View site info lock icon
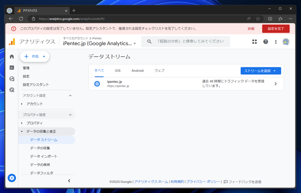Image resolution: width=301 pixels, height=193 pixels. (x=34, y=19)
